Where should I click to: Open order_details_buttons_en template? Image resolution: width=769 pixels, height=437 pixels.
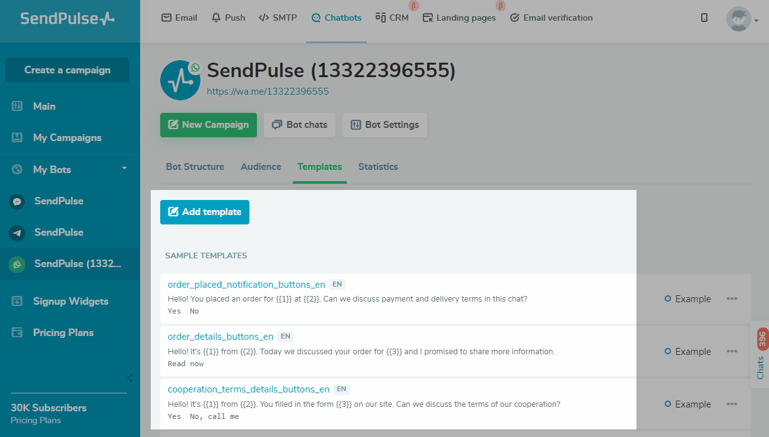pos(221,337)
